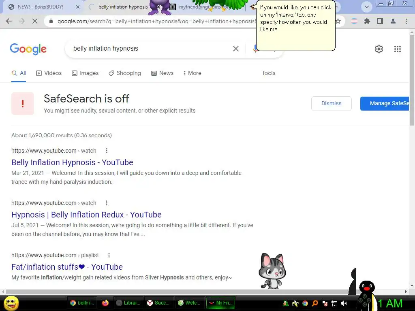The image size is (415, 311).
Task: Open the search Tools options
Action: pyautogui.click(x=268, y=73)
